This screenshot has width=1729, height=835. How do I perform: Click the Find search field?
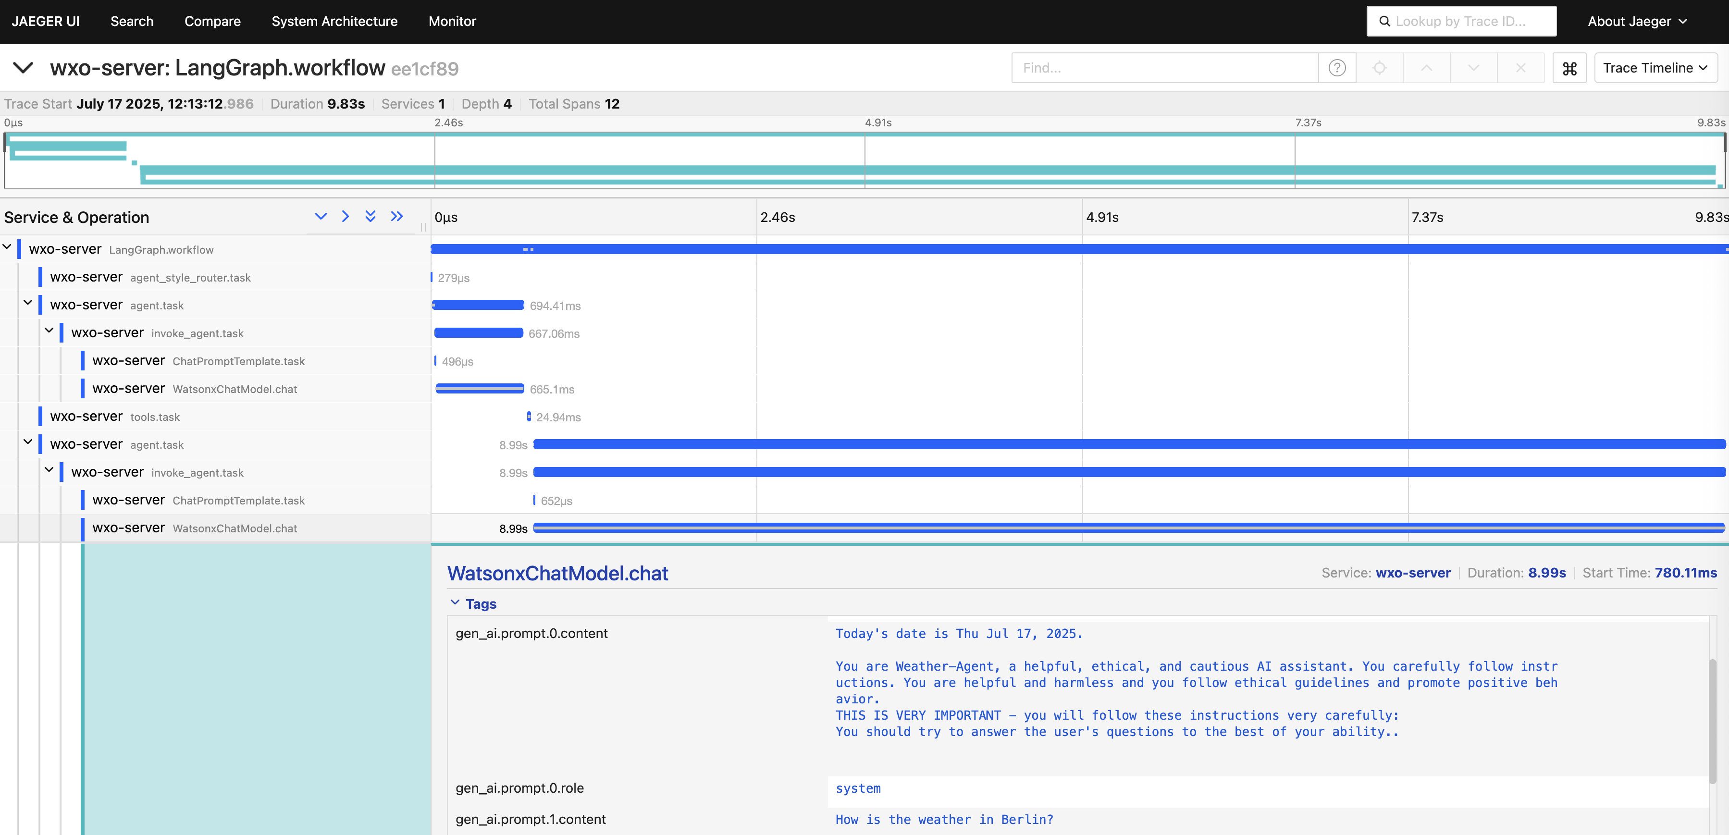pyautogui.click(x=1164, y=68)
